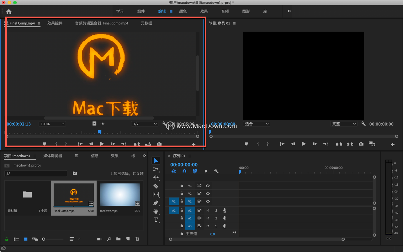Open 效果控件 tab in Source panel
This screenshot has width=403, height=252.
[55, 23]
